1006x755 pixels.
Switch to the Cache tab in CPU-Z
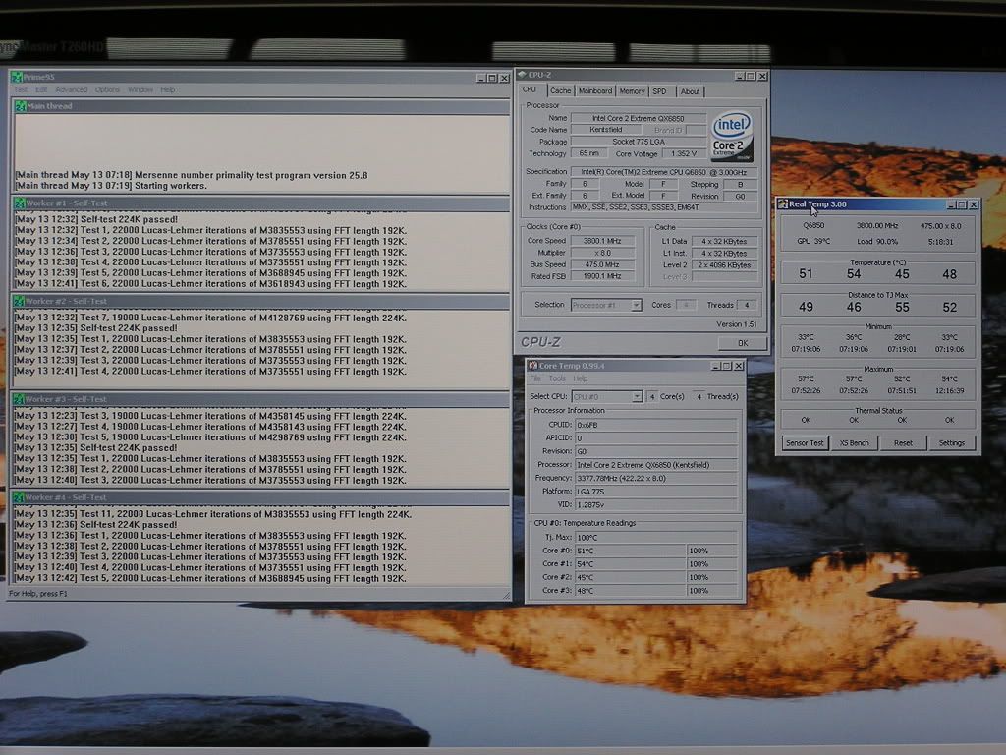click(x=560, y=91)
